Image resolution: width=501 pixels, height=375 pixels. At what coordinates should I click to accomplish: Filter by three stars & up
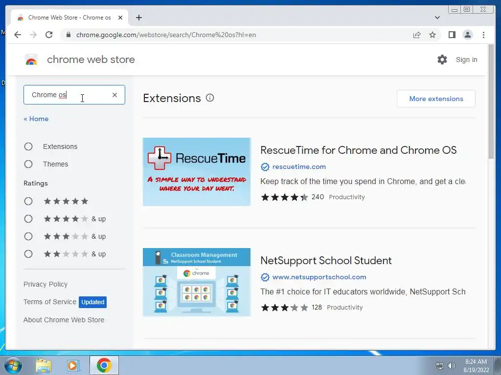28,236
